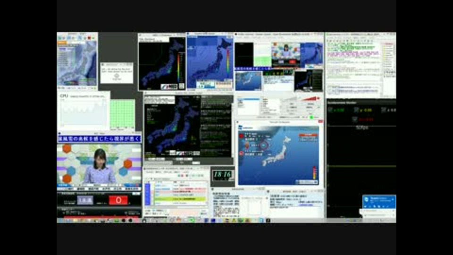Viewport: 453px width, 255px height.
Task: Click the NIED logo on the black map
Action: point(169,86)
